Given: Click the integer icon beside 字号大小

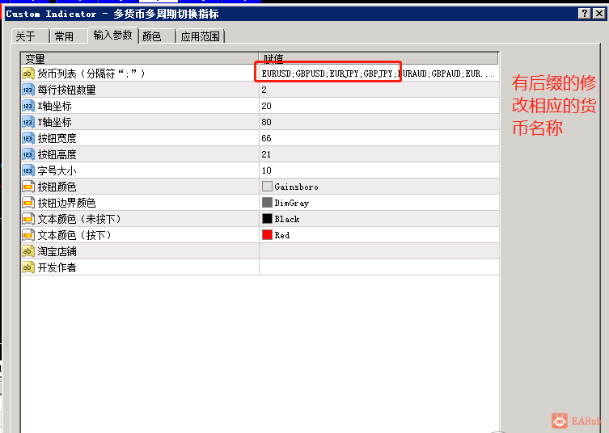Looking at the screenshot, I should pyautogui.click(x=28, y=170).
